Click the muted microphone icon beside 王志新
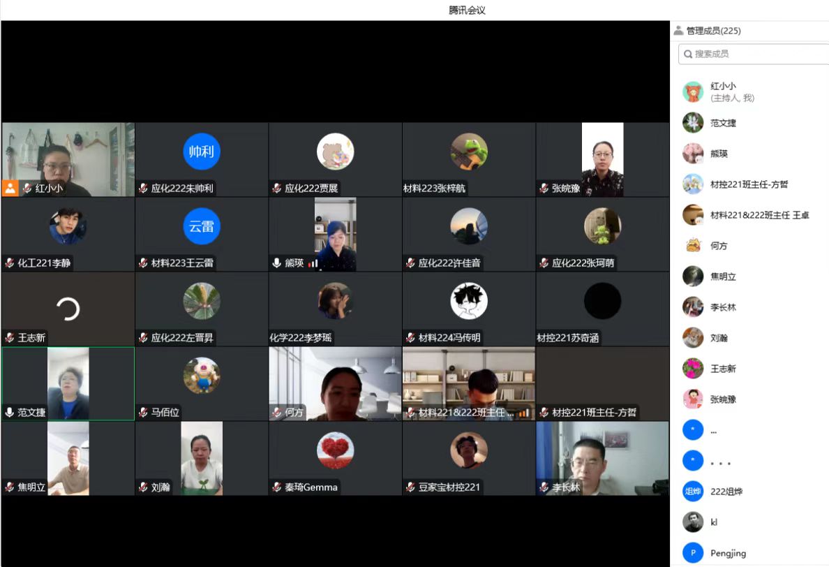The height and width of the screenshot is (567, 829). 10,338
